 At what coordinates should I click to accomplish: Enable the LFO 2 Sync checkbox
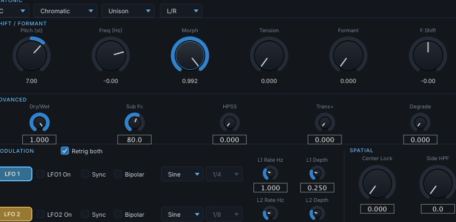[85, 215]
